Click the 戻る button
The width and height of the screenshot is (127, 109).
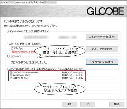pyautogui.click(x=70, y=104)
